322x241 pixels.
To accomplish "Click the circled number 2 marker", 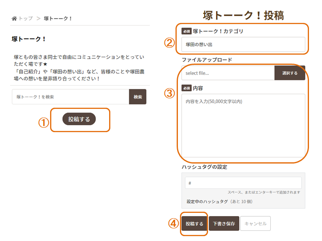I will tap(169, 43).
